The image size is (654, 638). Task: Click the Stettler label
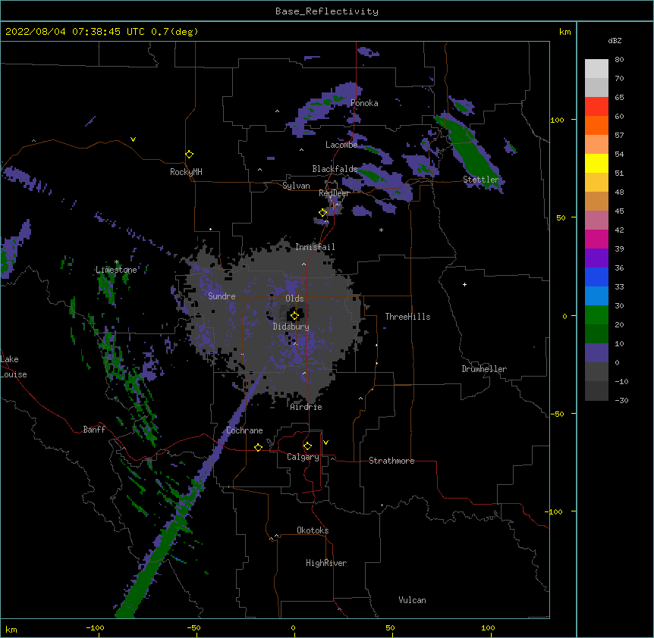tap(481, 180)
